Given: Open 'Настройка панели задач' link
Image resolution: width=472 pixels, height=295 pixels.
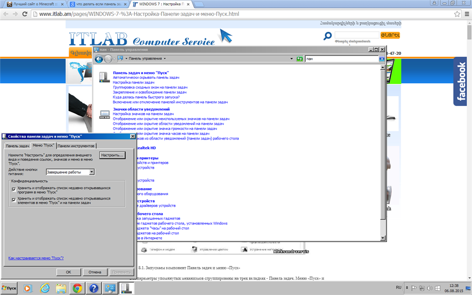Looking at the screenshot, I should point(134,83).
